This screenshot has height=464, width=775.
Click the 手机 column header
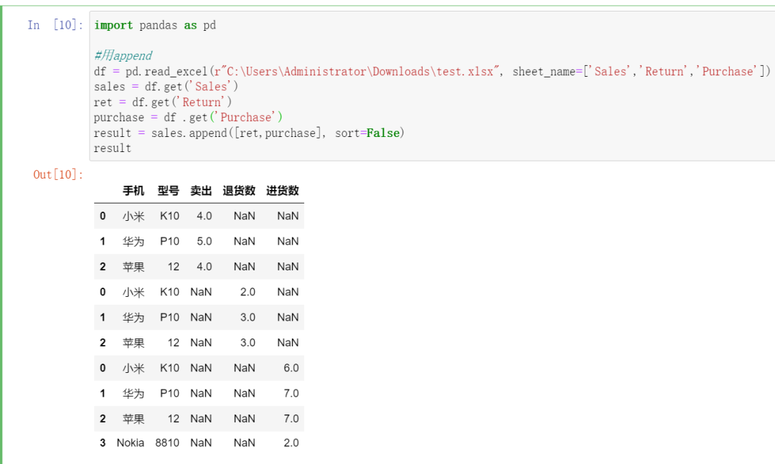[x=133, y=191]
